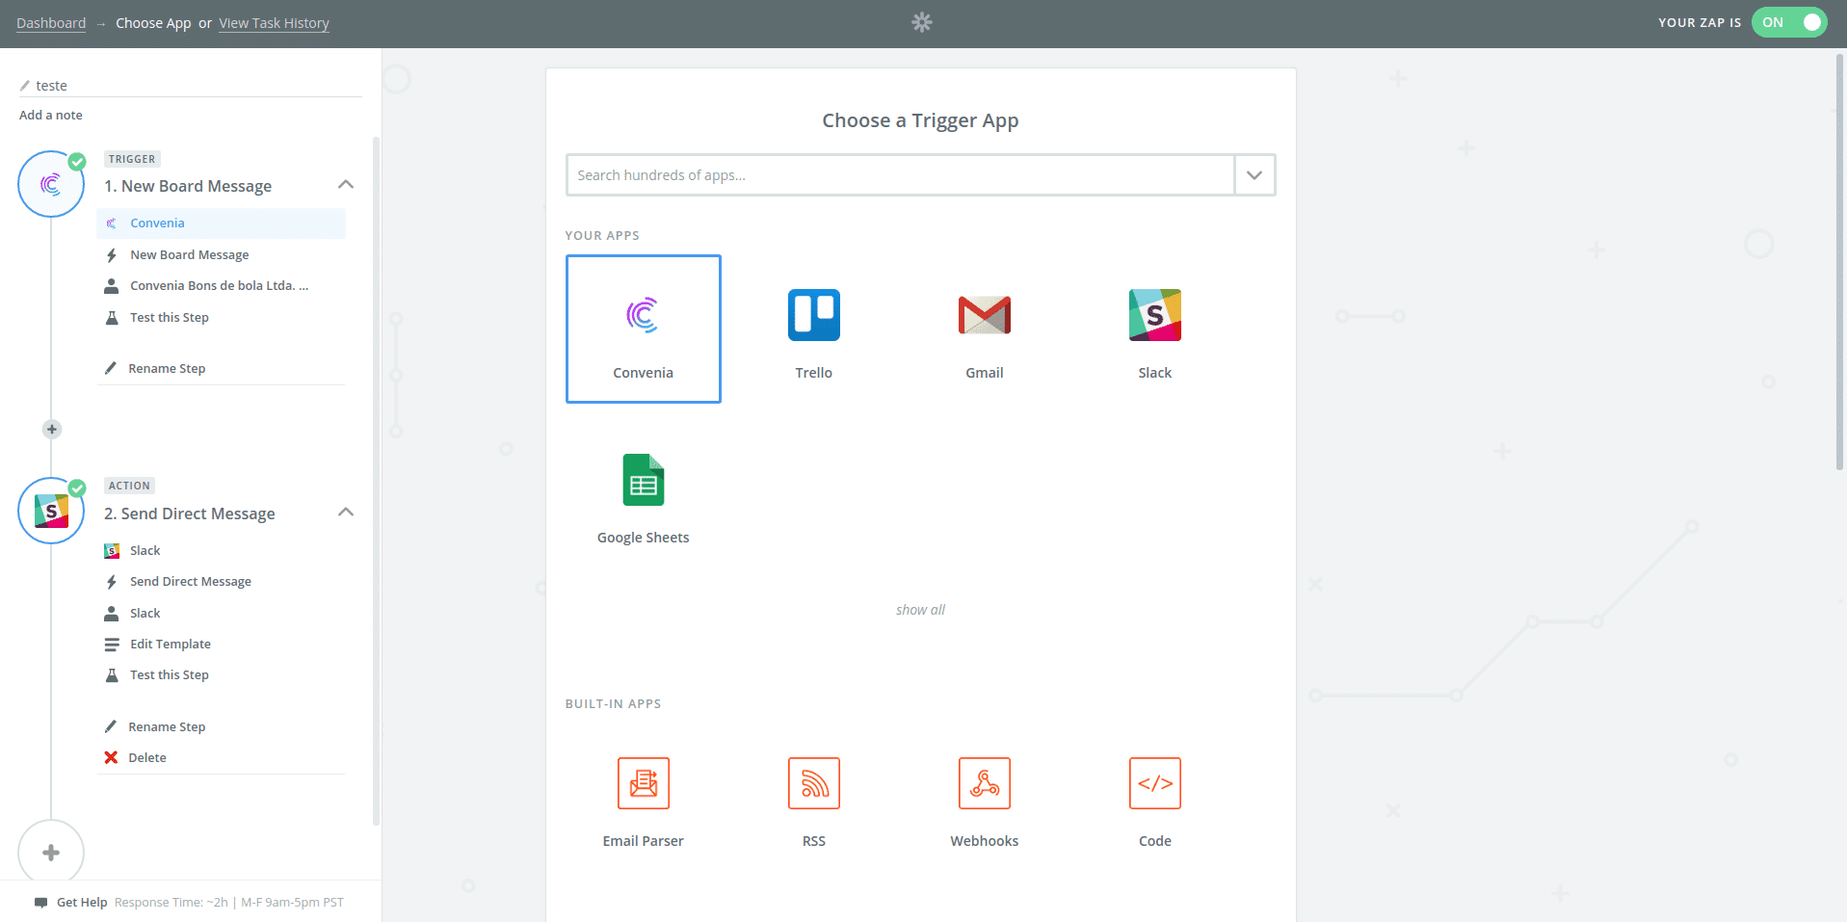Click the red X delete icon
This screenshot has width=1847, height=922.
click(111, 757)
